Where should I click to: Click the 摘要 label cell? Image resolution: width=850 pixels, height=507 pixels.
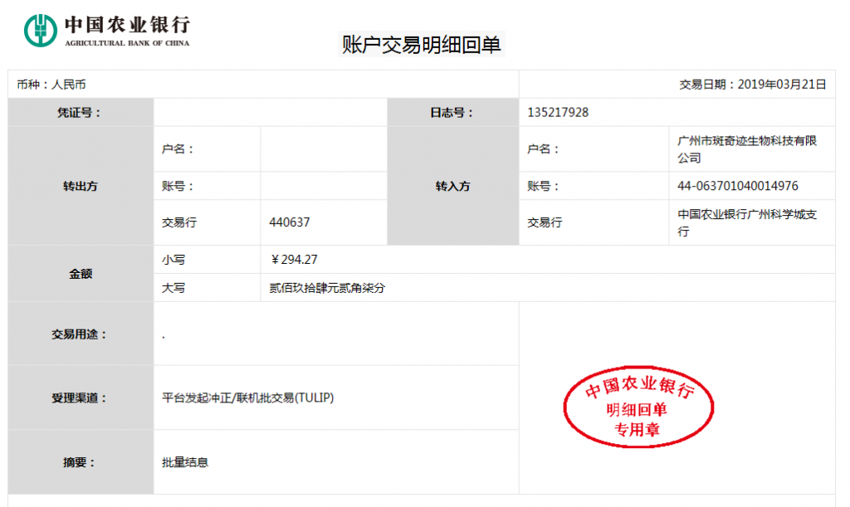(x=81, y=462)
